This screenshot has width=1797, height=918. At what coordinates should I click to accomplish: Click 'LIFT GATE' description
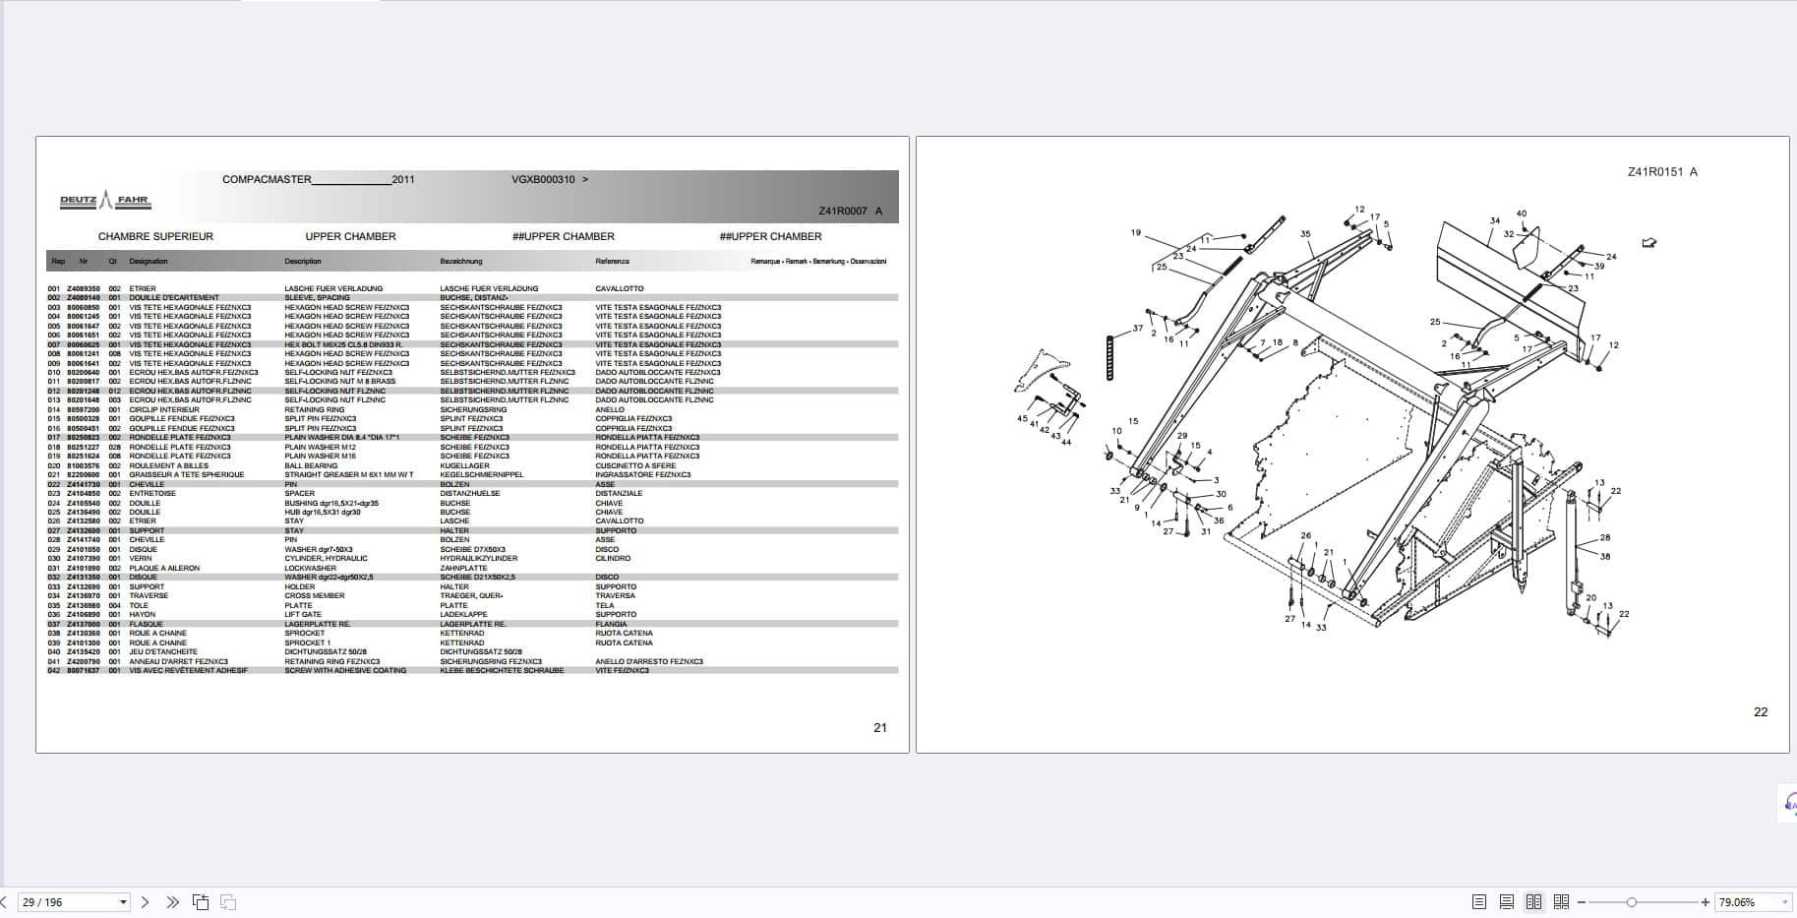(303, 615)
